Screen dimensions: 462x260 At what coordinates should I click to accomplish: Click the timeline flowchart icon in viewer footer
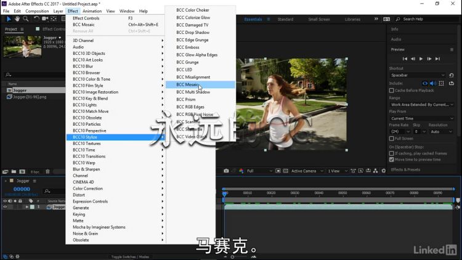coord(375,171)
